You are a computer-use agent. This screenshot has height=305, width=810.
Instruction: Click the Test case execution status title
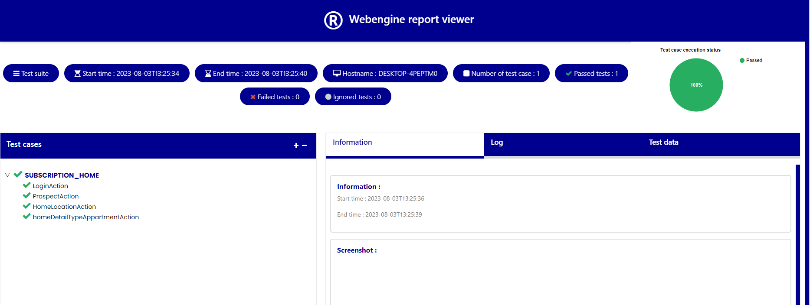(690, 50)
